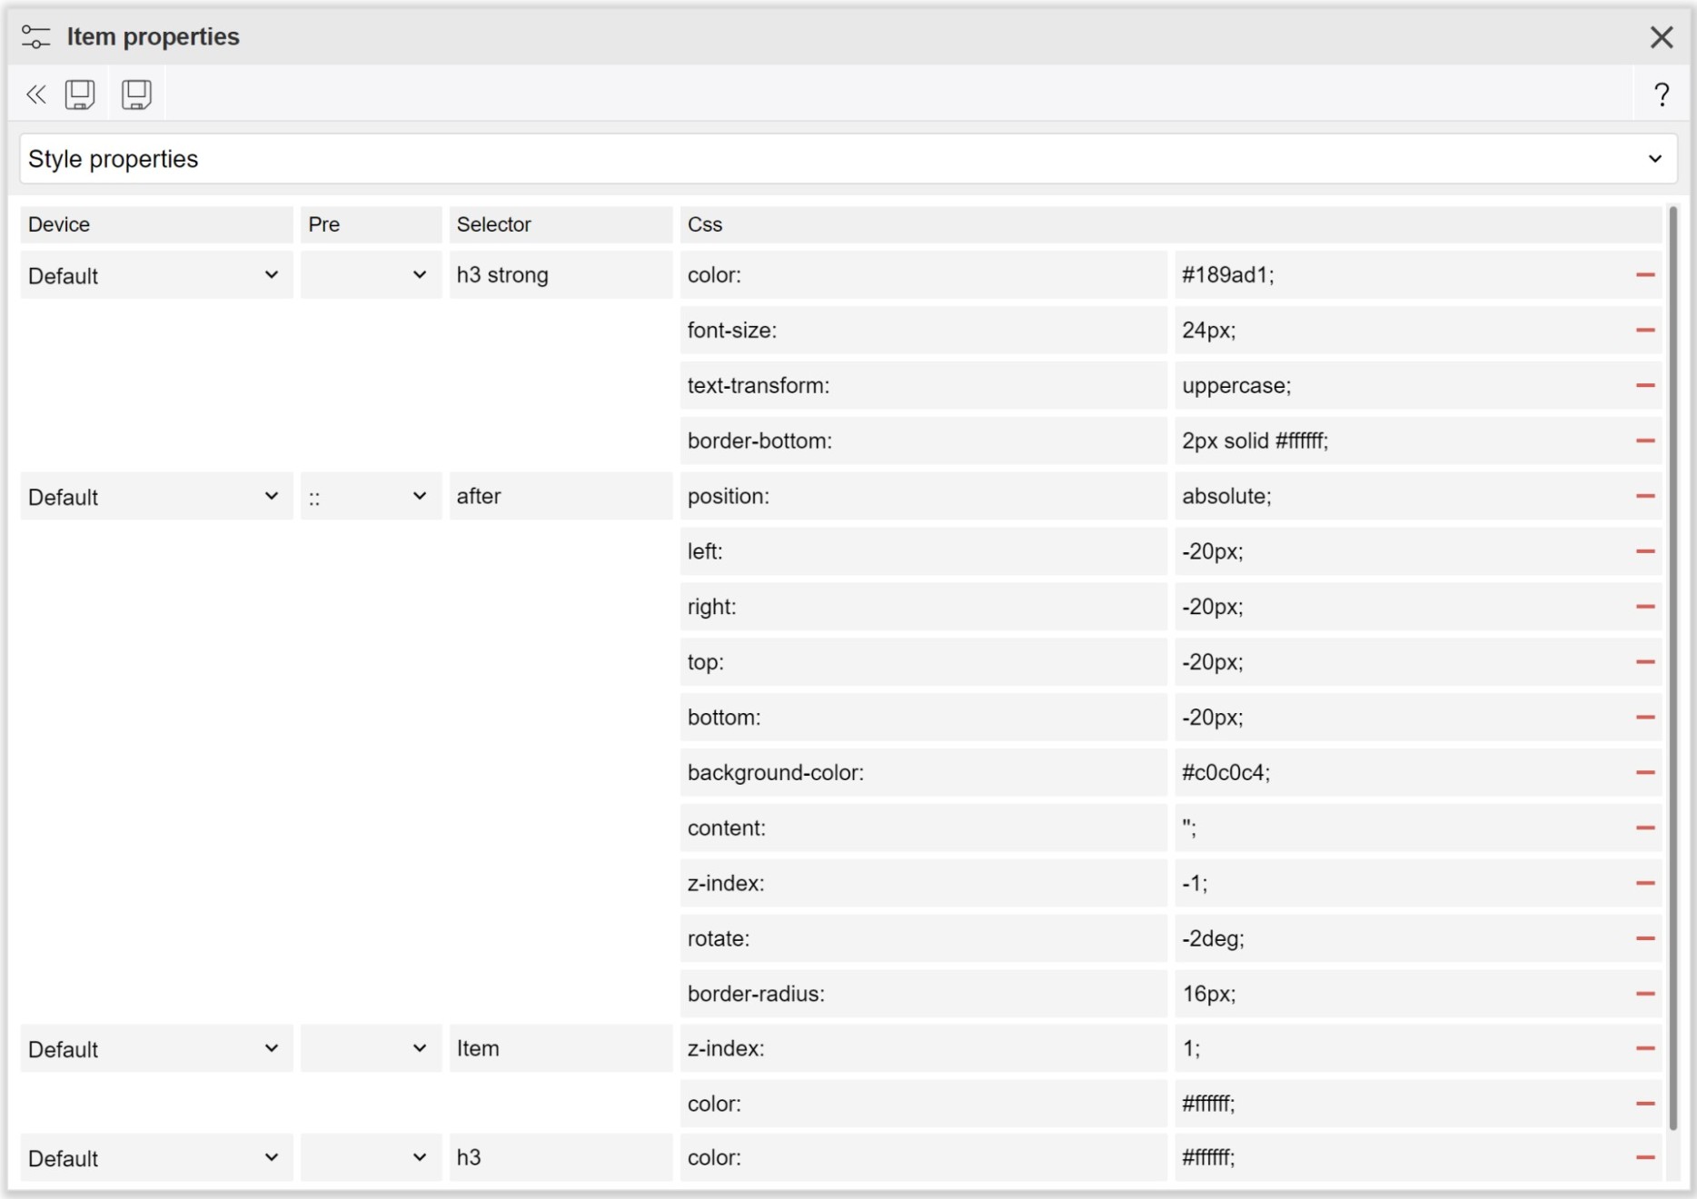Click the border-bottom value field

pyautogui.click(x=1399, y=441)
